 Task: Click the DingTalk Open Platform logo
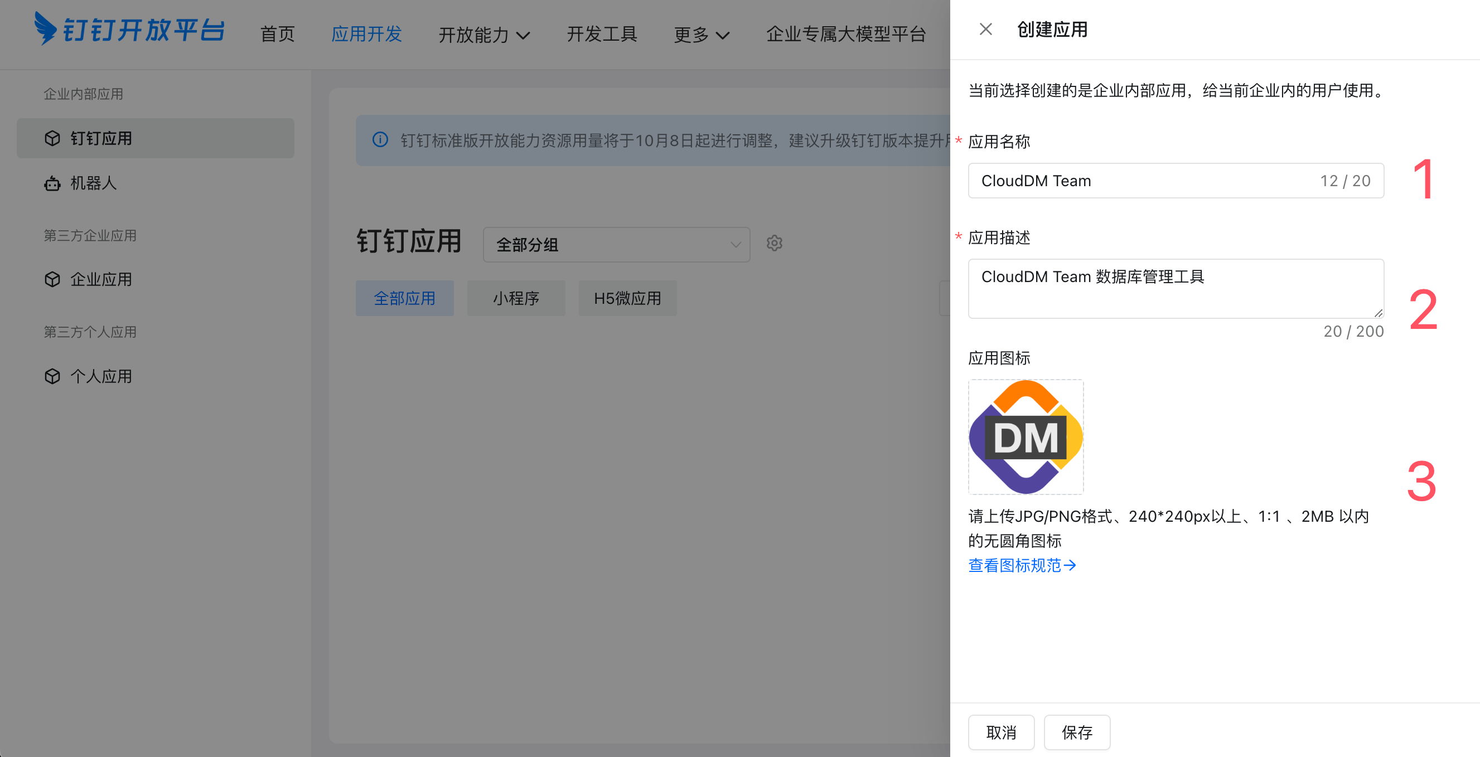point(129,30)
